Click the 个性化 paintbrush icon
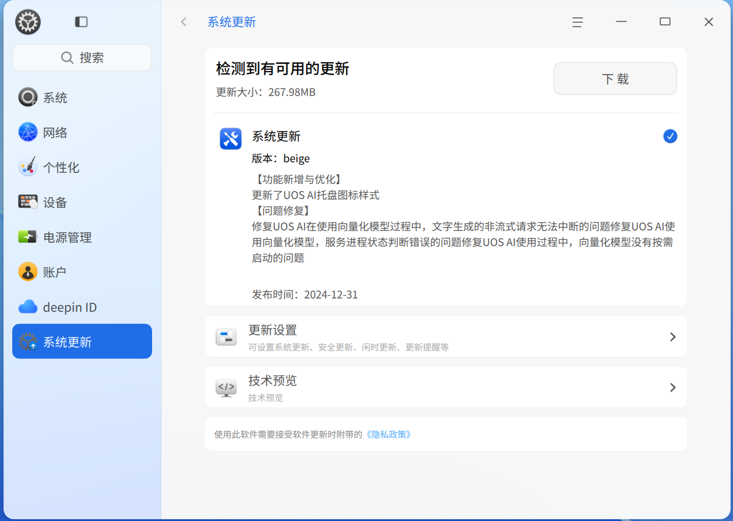 28,167
